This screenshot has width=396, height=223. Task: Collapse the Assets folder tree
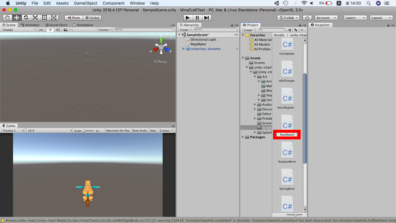[243, 58]
